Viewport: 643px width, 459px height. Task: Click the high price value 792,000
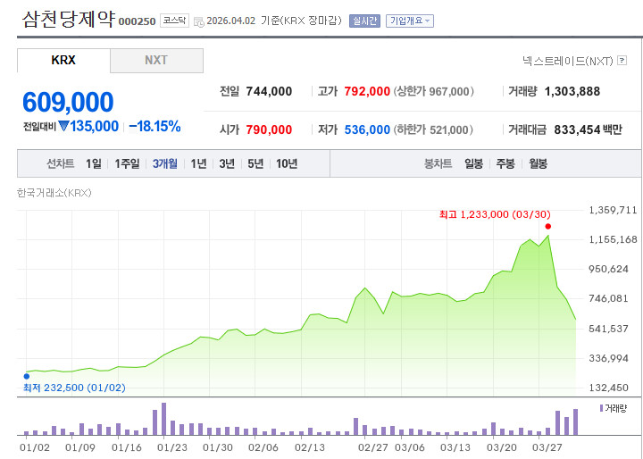pos(367,91)
